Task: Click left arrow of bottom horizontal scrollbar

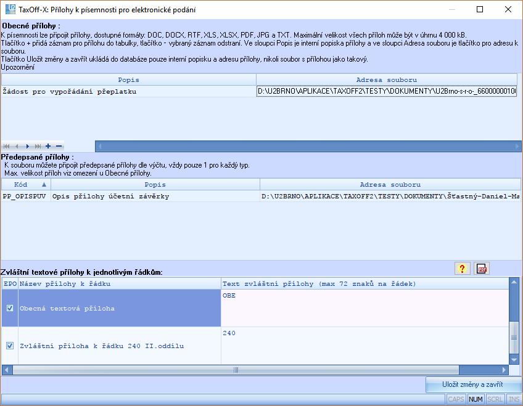Action: 7,370
